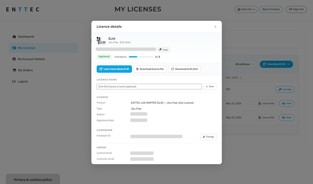The width and height of the screenshot is (313, 184).
Task: Click the pencil icon on Change
Action: 204,137
